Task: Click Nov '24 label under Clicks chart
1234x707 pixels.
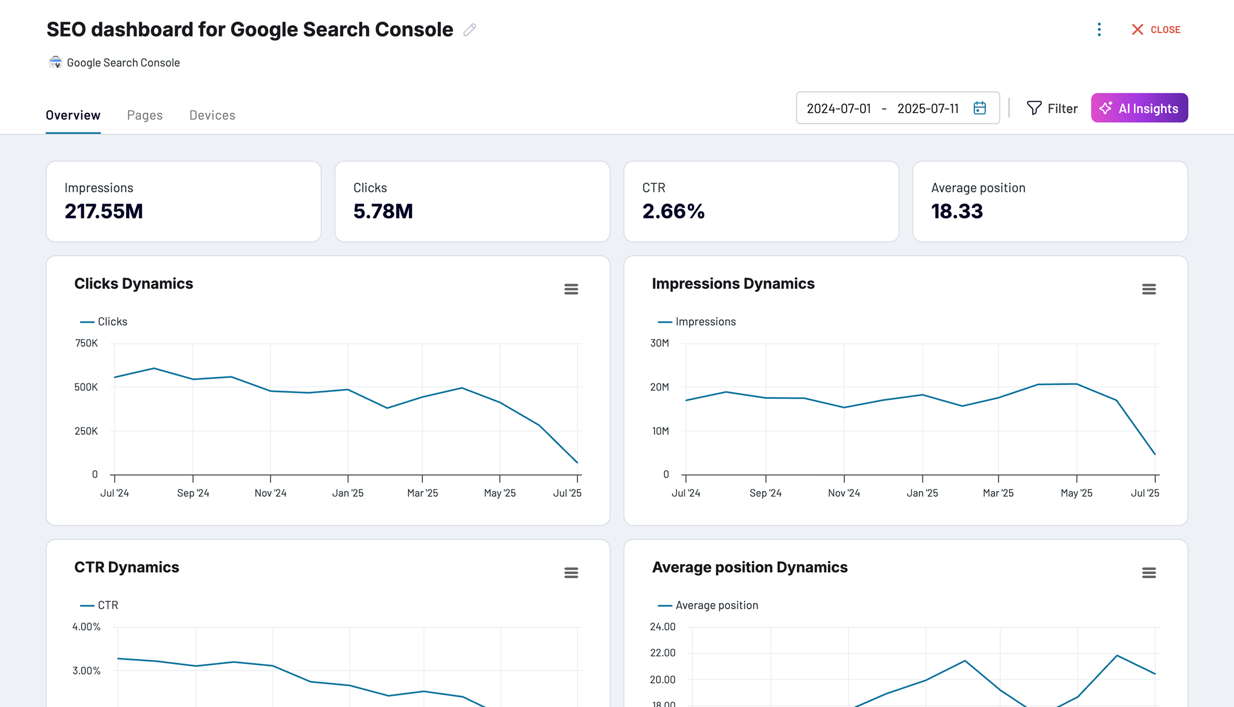Action: [270, 493]
